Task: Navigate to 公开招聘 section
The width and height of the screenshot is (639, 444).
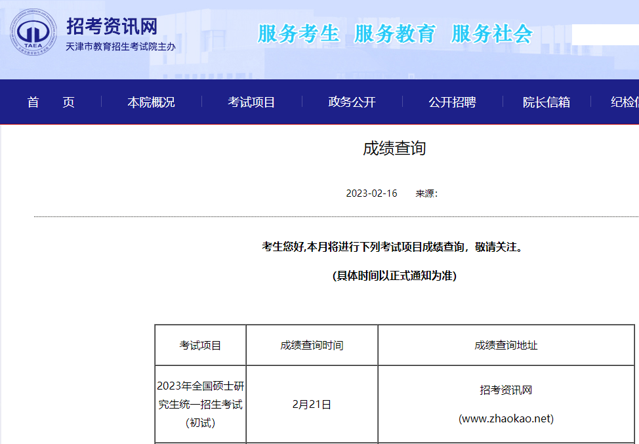Action: 452,102
